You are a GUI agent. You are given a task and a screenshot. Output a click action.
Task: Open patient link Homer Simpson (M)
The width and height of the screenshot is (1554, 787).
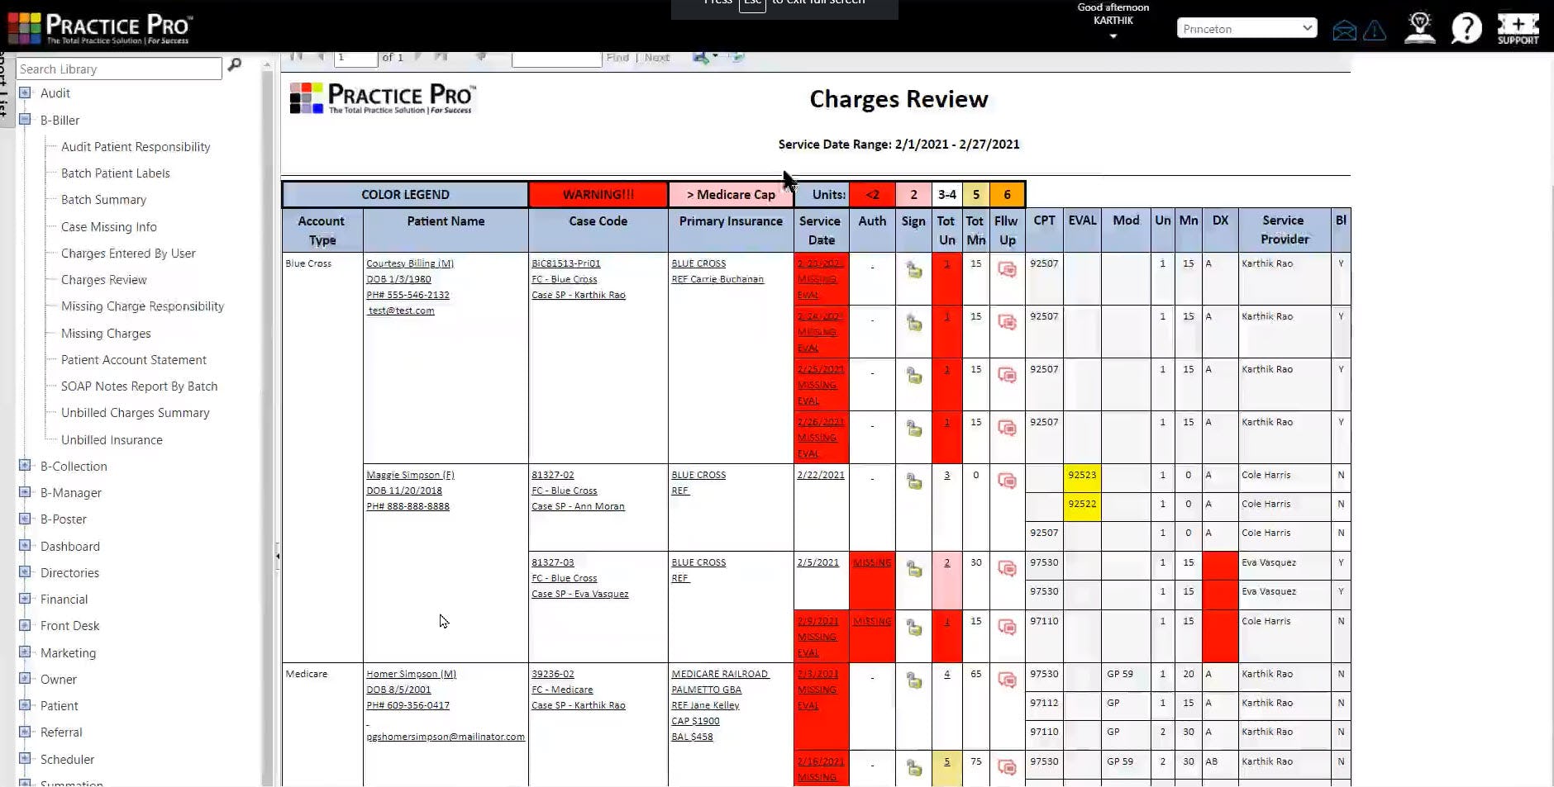tap(411, 674)
